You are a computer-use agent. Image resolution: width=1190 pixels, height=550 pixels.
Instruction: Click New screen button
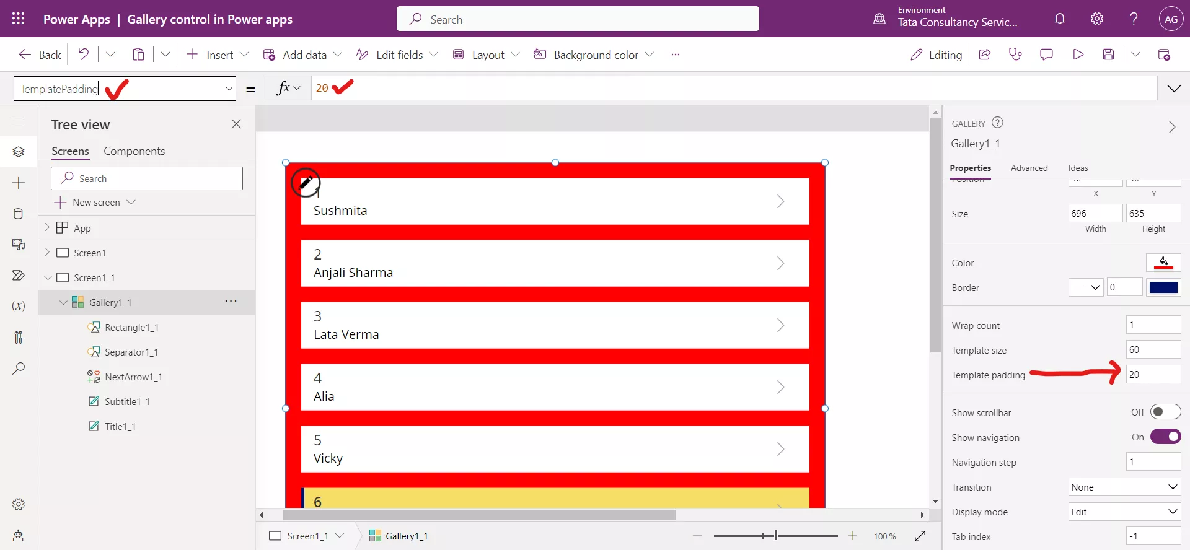95,203
